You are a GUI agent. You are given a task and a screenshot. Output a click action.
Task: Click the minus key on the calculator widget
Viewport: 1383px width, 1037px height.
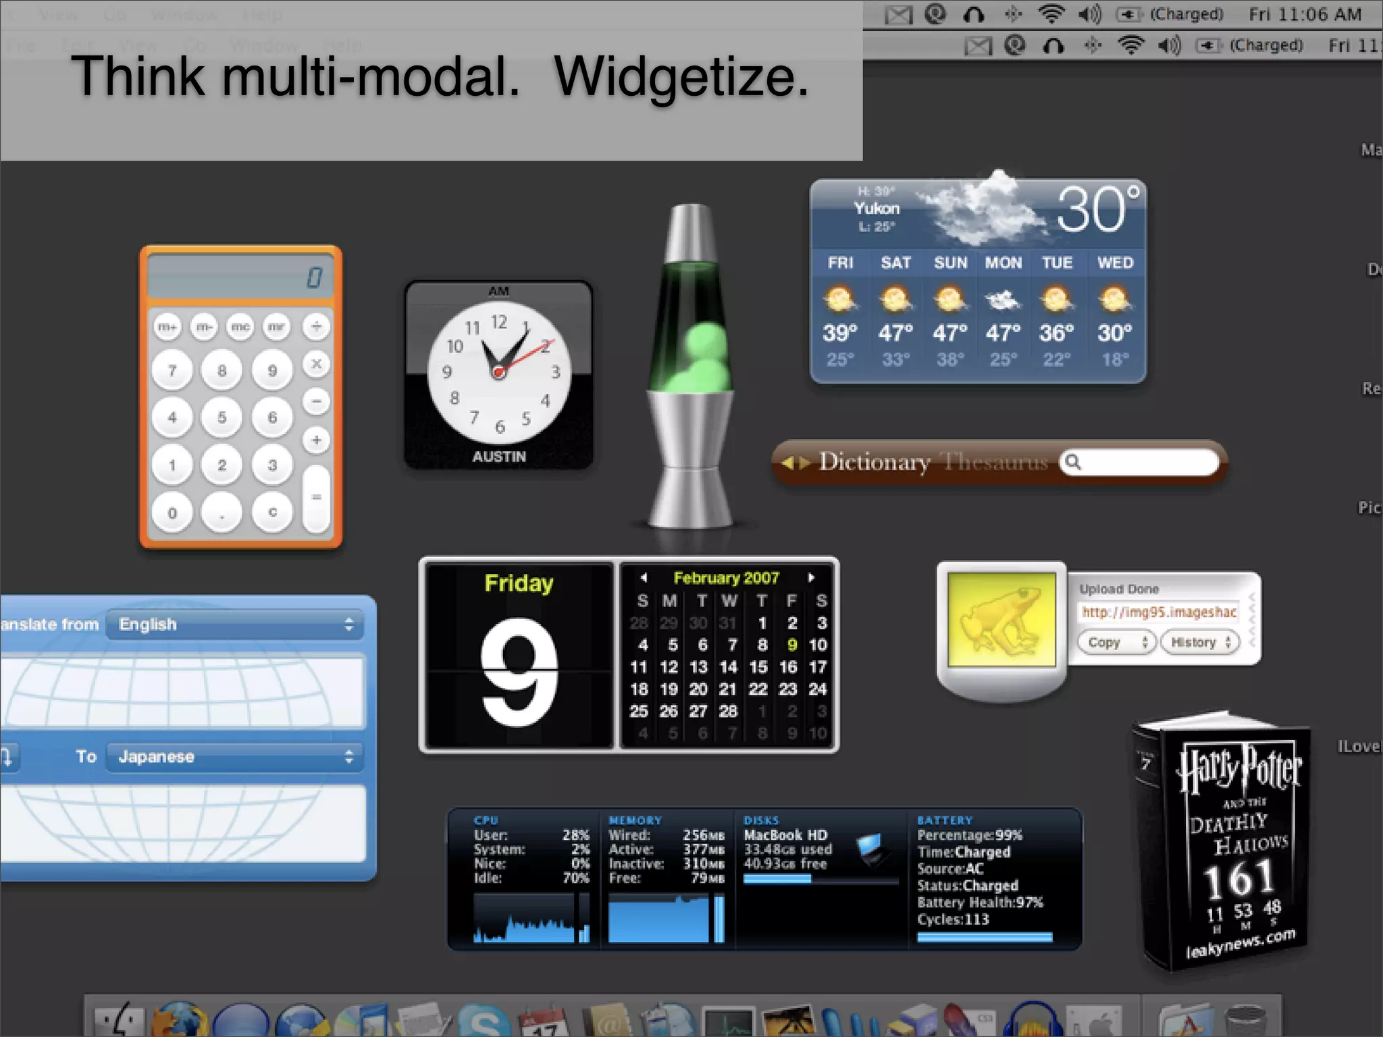pyautogui.click(x=316, y=402)
